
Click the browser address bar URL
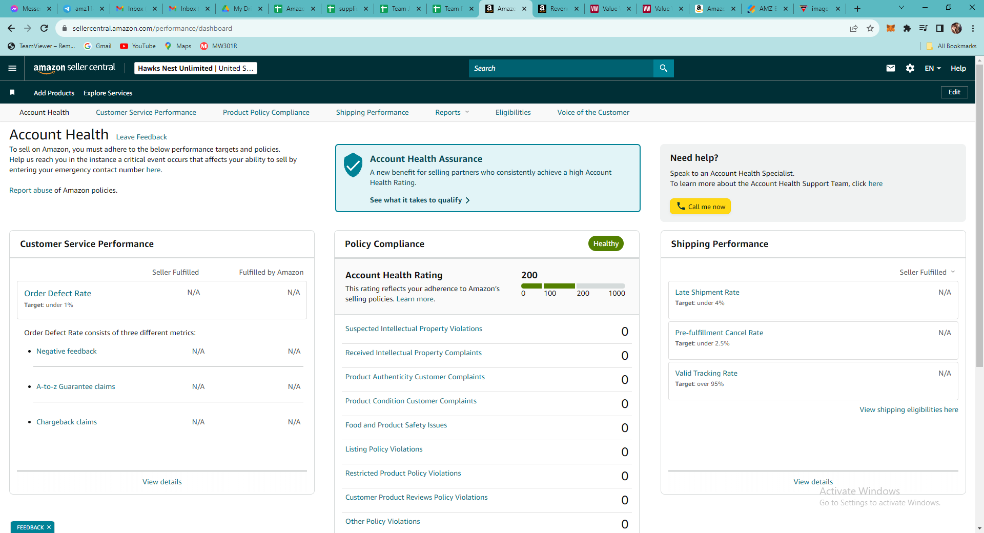point(152,28)
